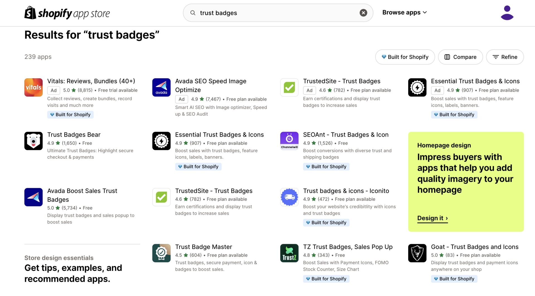
Task: Click the search magnifier icon
Action: pyautogui.click(x=193, y=13)
